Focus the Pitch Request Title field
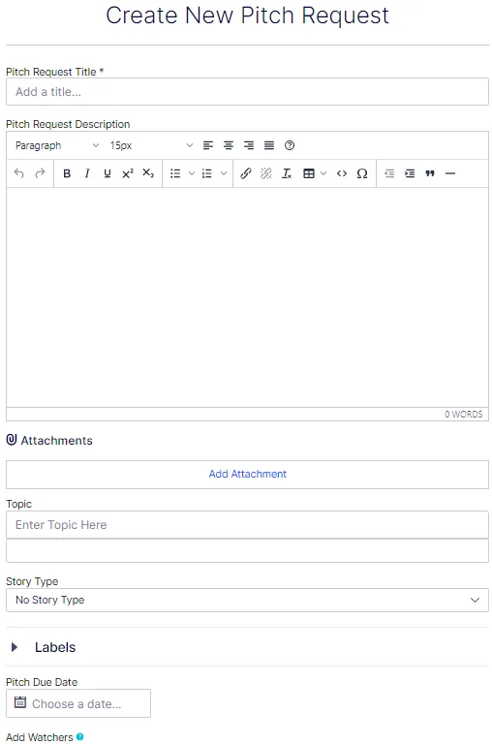492x744 pixels. pyautogui.click(x=247, y=92)
